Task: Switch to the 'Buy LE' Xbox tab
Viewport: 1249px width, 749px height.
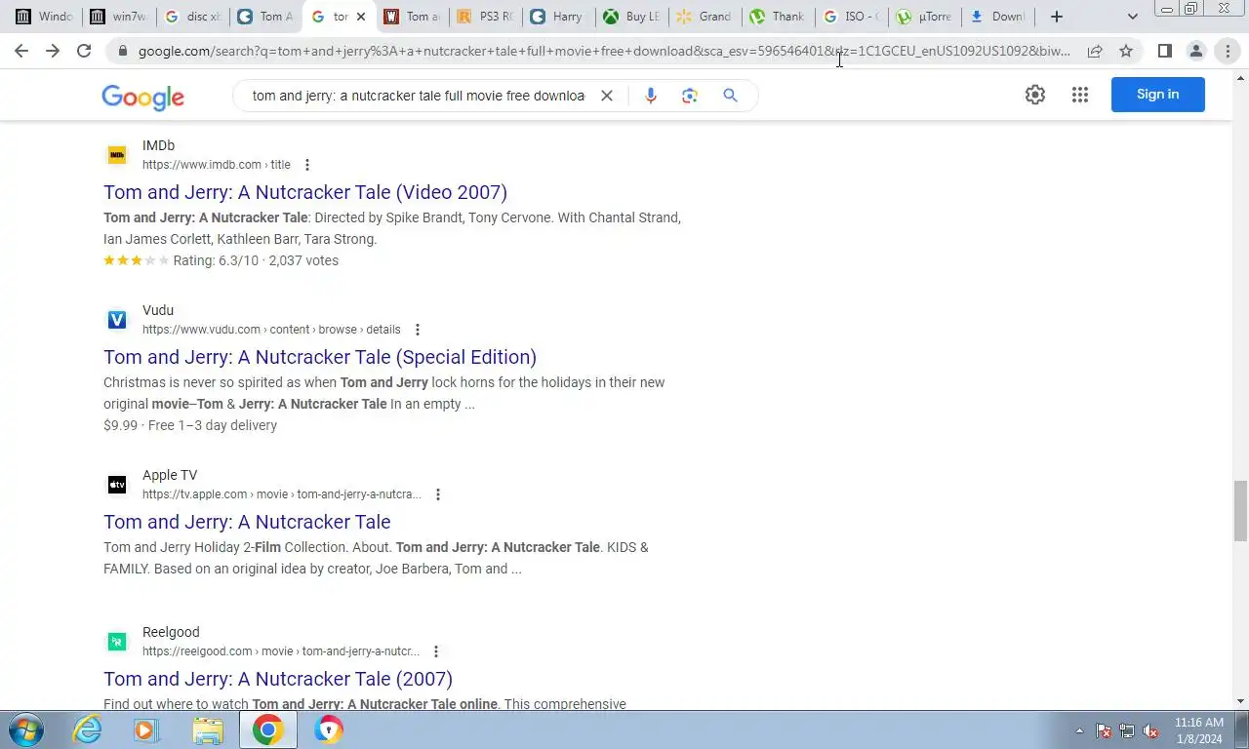Action: [632, 17]
